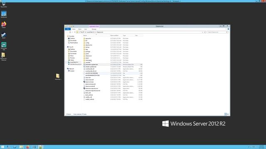
Task: Select the appcache folder
Action: click(88, 38)
